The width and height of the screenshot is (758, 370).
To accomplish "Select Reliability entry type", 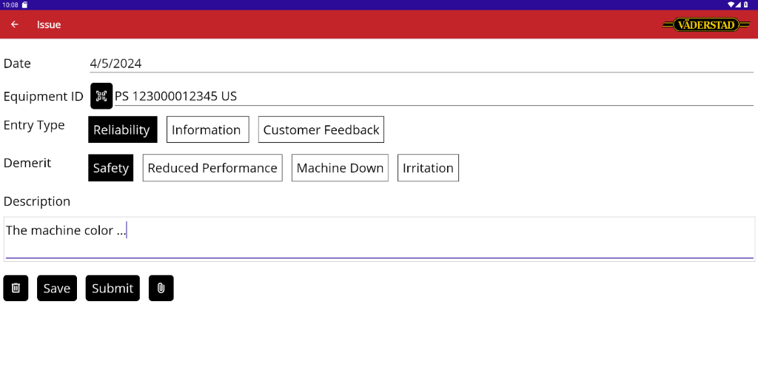I will point(123,129).
